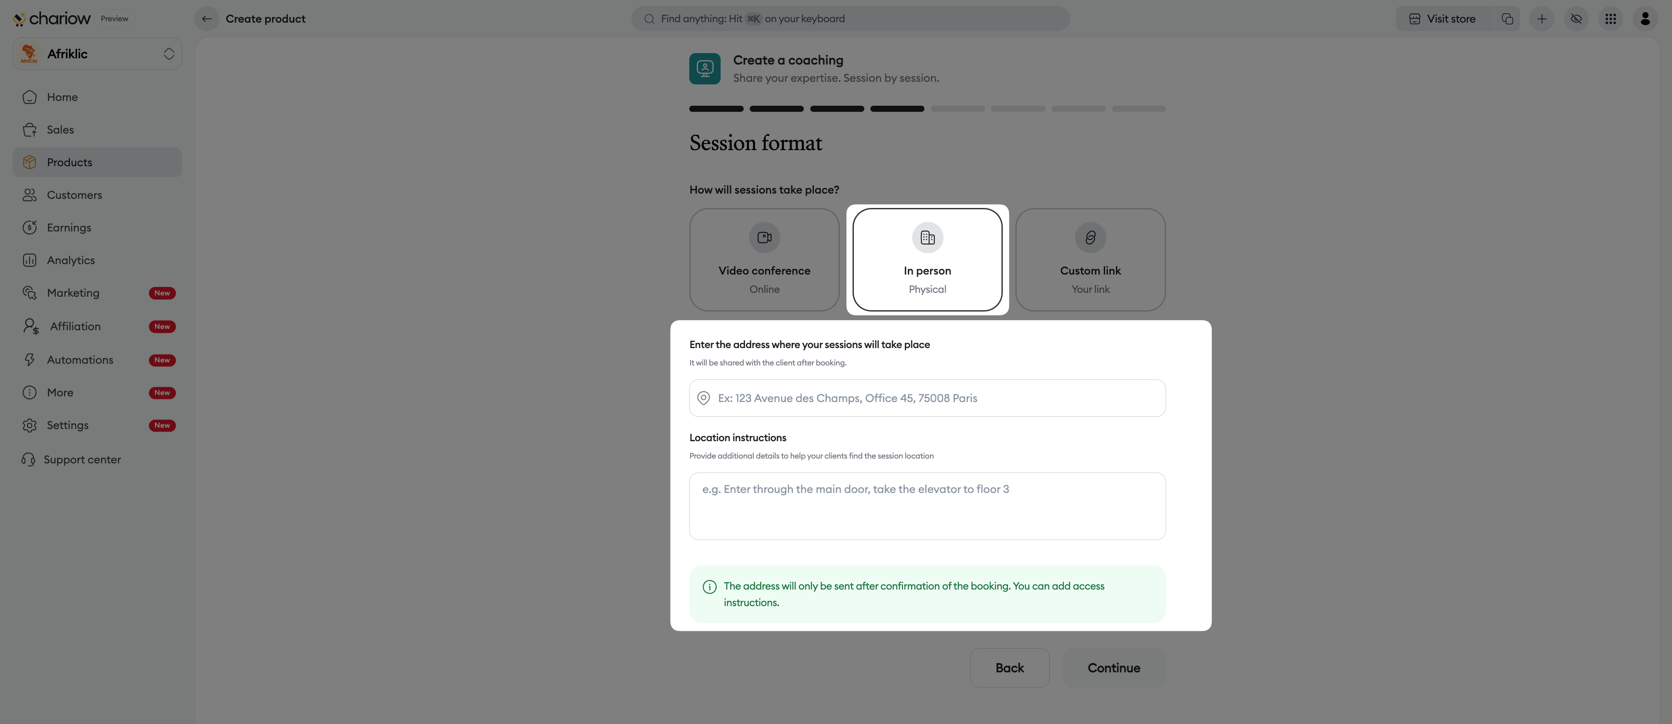Open the More menu in sidebar

[60, 392]
